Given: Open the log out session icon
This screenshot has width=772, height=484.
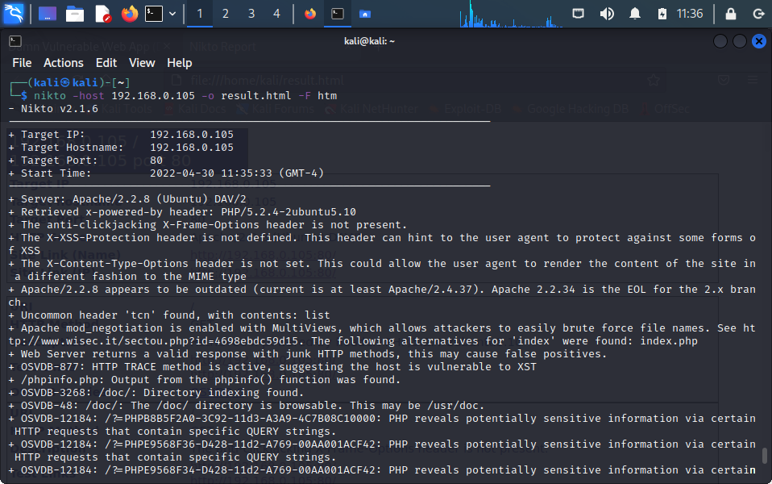Looking at the screenshot, I should (x=759, y=13).
